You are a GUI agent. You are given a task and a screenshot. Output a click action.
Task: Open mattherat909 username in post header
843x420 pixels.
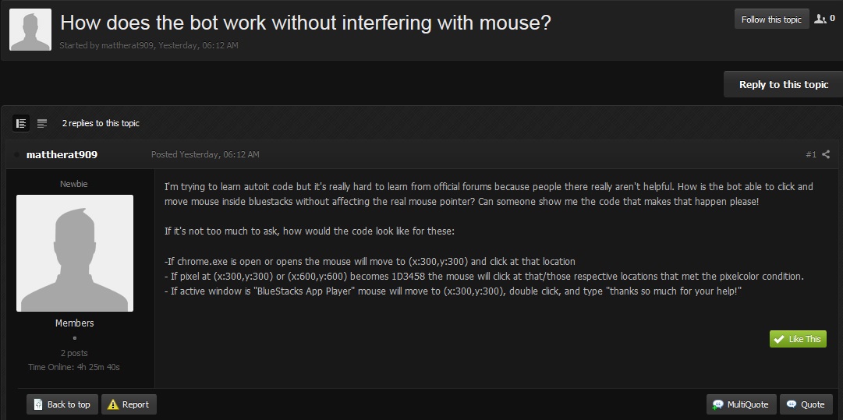(62, 155)
